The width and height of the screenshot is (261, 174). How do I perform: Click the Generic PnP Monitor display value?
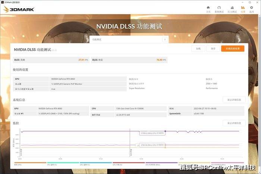click(x=67, y=84)
